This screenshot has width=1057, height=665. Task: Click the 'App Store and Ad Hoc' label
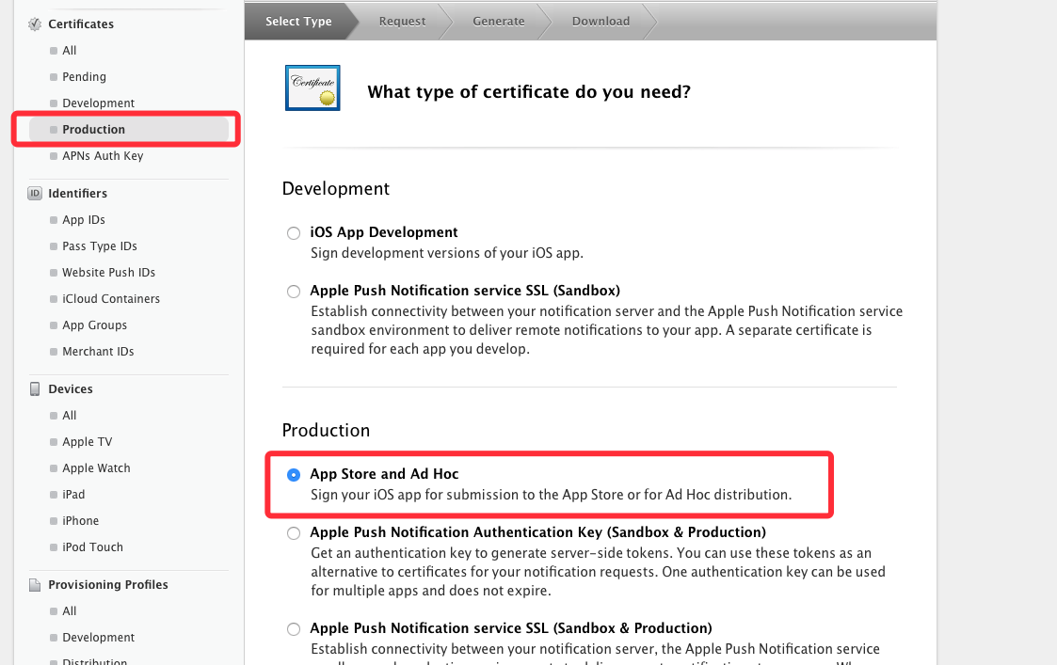click(x=384, y=474)
